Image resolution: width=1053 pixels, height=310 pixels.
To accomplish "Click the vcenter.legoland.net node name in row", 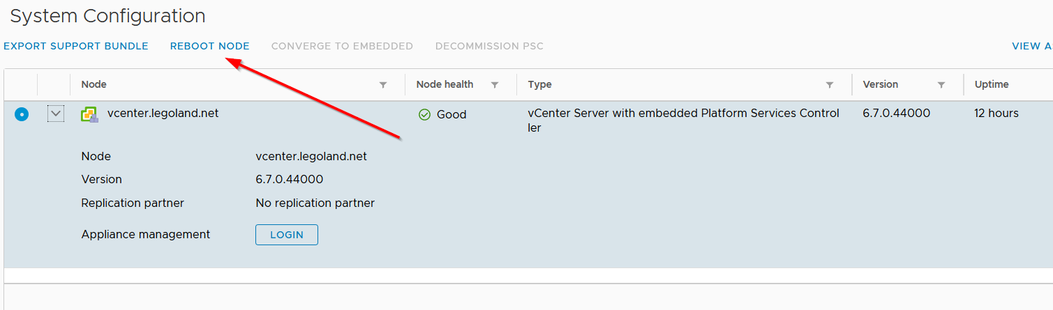I will click(163, 113).
